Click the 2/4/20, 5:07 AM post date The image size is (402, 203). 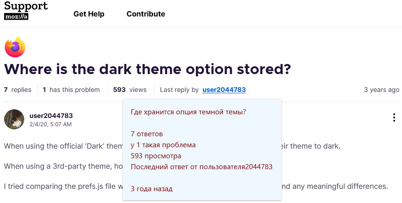coord(50,124)
